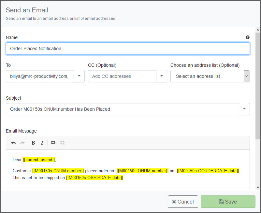Toggle bold formatting in email message

33,143
